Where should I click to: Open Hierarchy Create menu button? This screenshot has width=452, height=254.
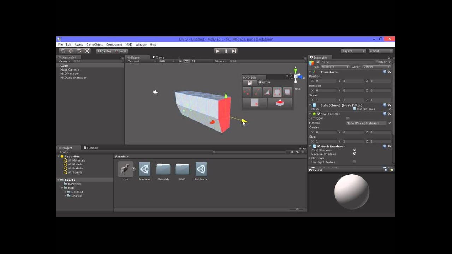[65, 61]
